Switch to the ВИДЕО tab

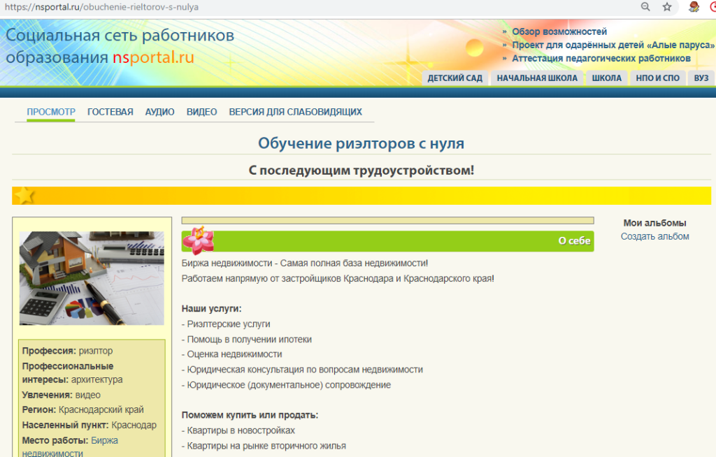[x=201, y=112]
